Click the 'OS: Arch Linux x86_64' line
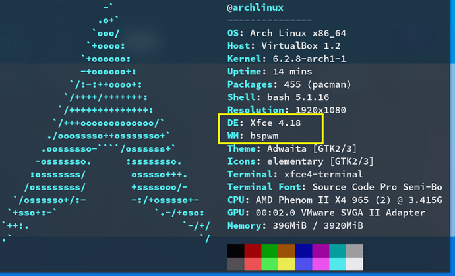This screenshot has height=276, width=455. click(287, 33)
